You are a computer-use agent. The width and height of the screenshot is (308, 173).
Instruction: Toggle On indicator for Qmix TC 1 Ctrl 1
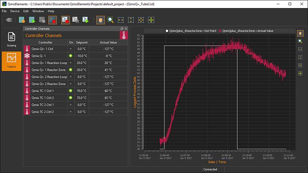coord(71,91)
